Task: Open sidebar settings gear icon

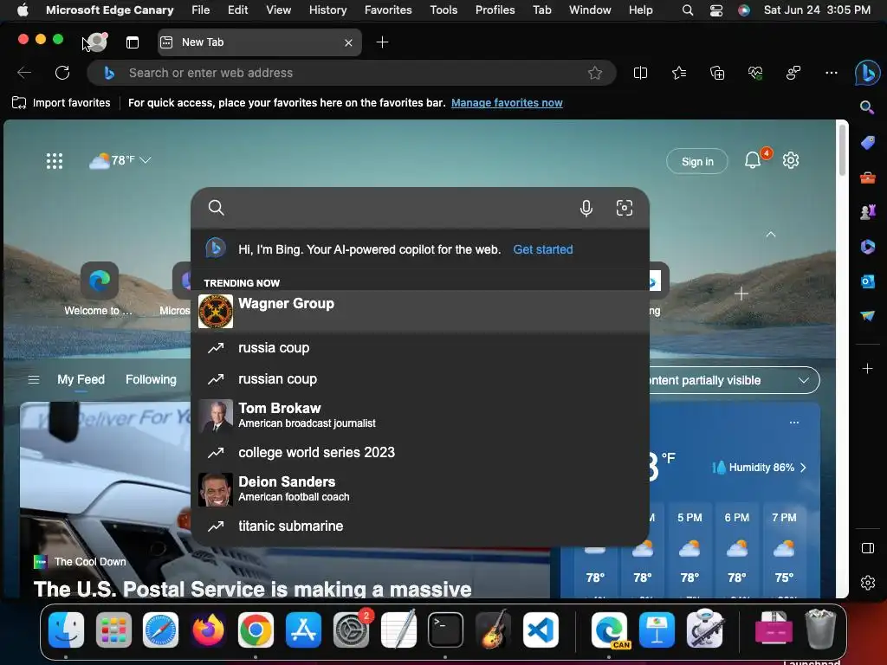Action: pos(868,583)
